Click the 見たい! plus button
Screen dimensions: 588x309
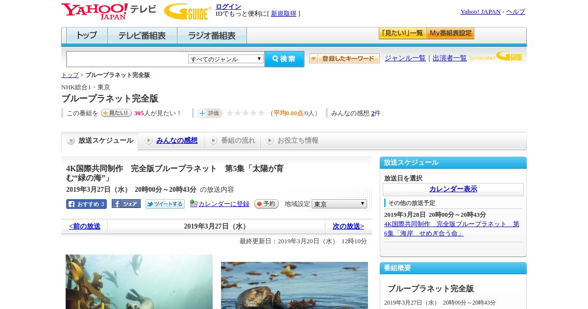click(116, 113)
